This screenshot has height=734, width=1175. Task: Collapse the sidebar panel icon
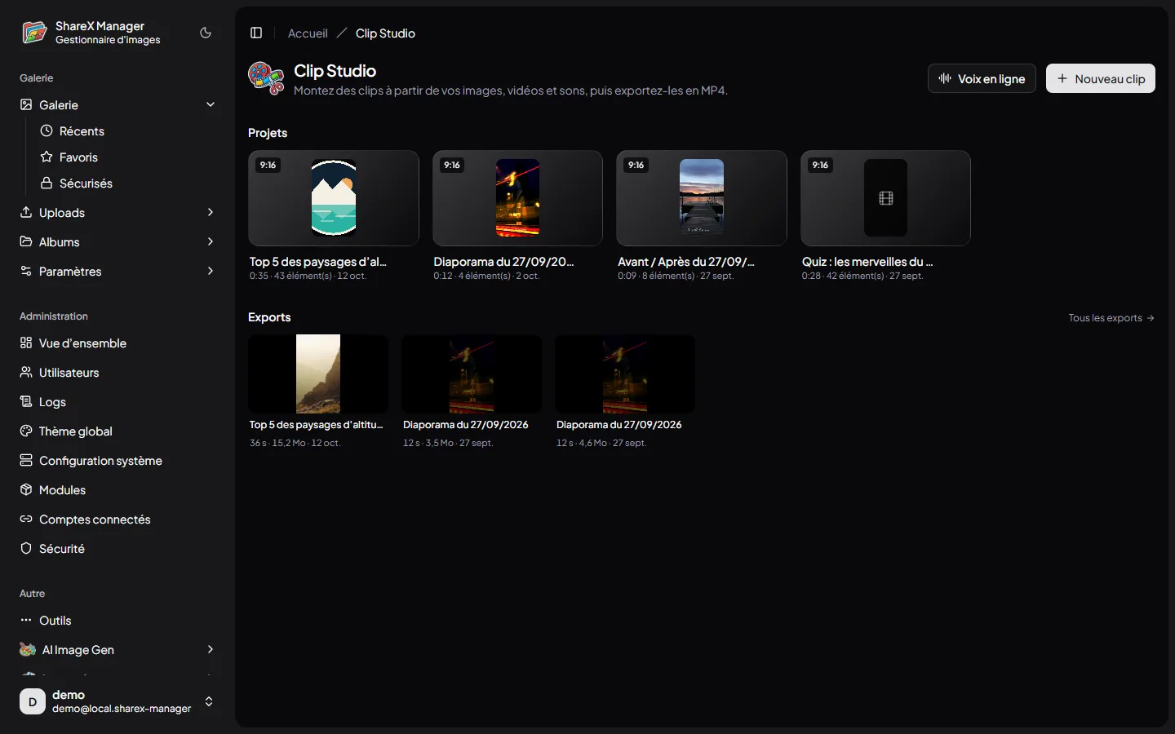pyautogui.click(x=256, y=33)
